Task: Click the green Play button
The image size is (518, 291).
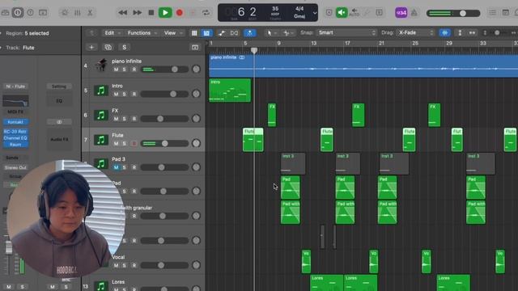Action: 165,13
